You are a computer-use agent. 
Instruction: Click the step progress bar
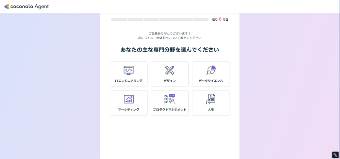click(160, 19)
